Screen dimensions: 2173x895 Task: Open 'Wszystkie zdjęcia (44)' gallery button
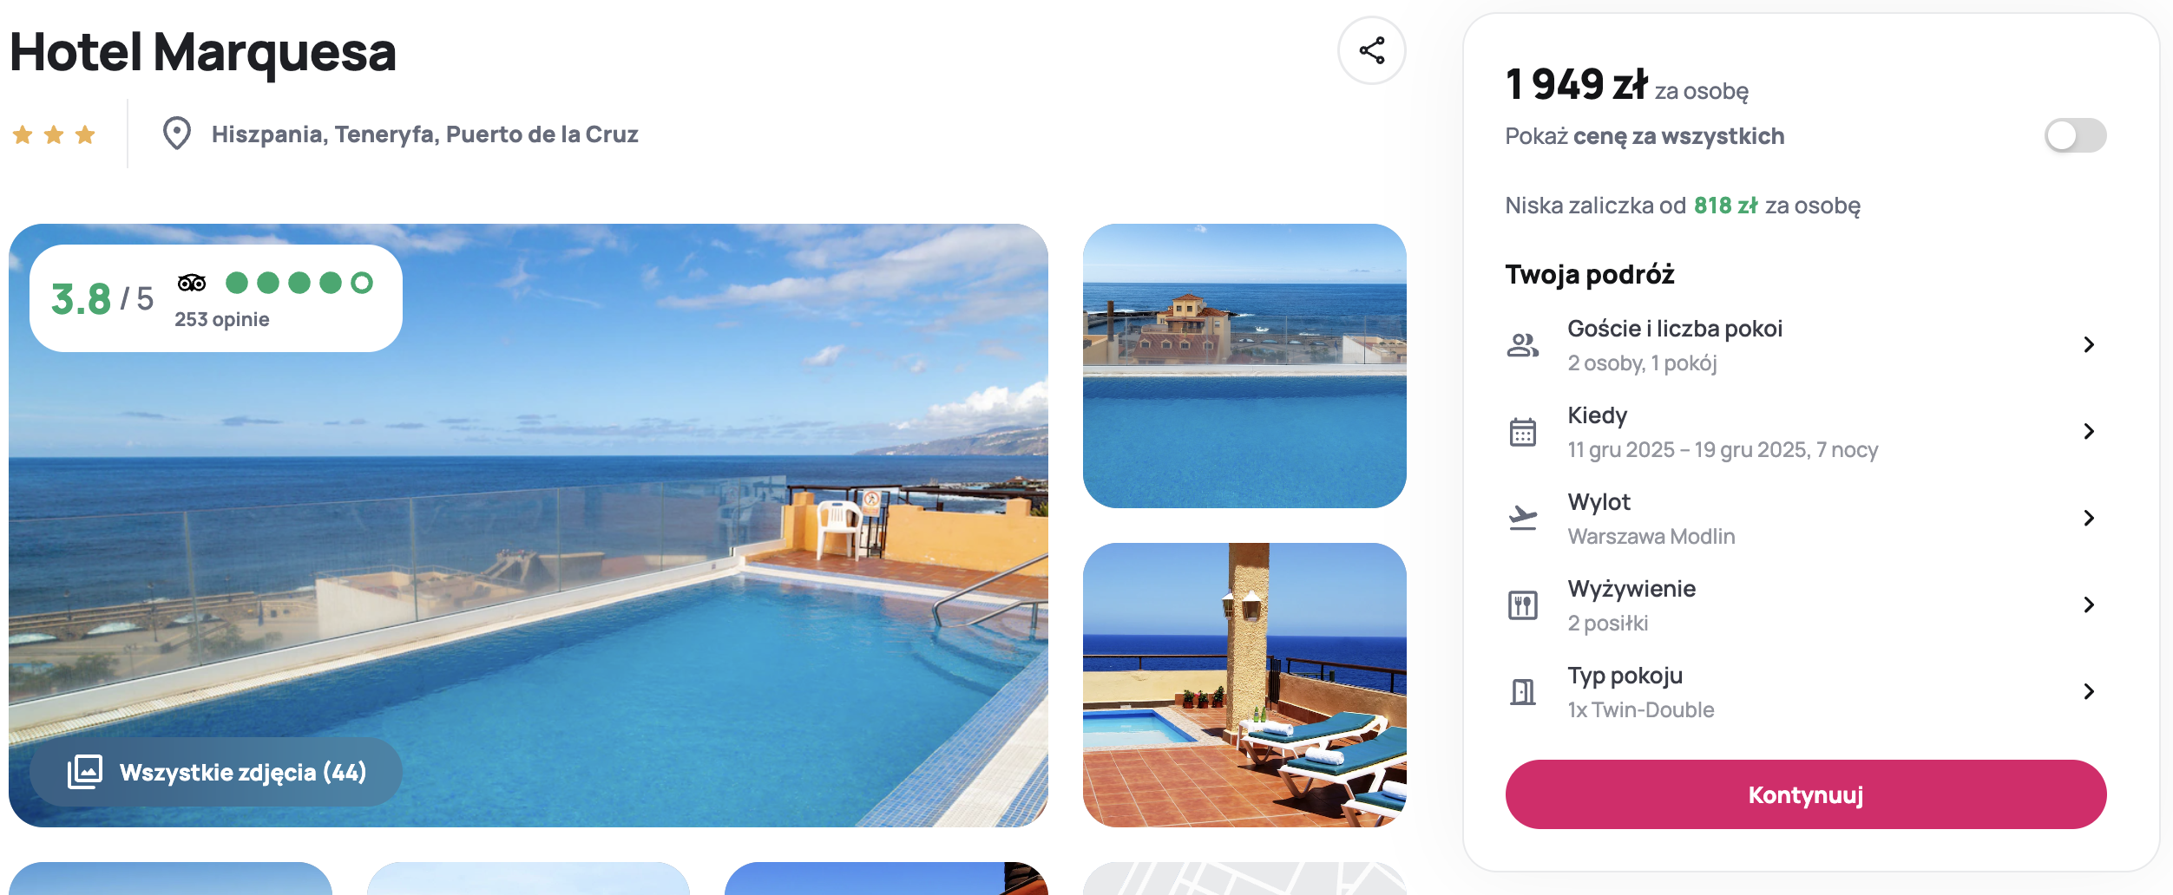(216, 772)
